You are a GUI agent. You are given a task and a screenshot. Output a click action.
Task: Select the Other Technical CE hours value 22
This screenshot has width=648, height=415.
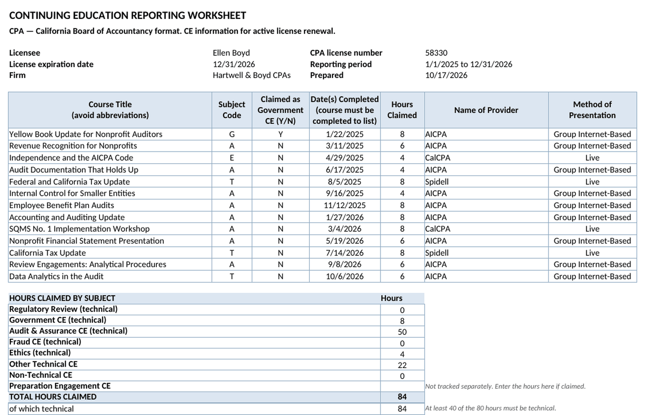click(402, 365)
